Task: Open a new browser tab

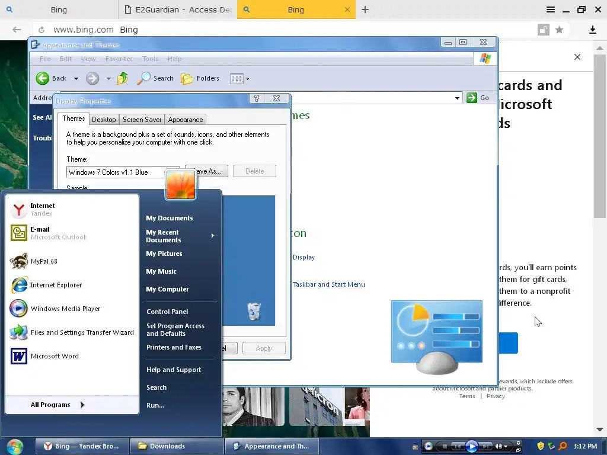Action: pos(365,9)
